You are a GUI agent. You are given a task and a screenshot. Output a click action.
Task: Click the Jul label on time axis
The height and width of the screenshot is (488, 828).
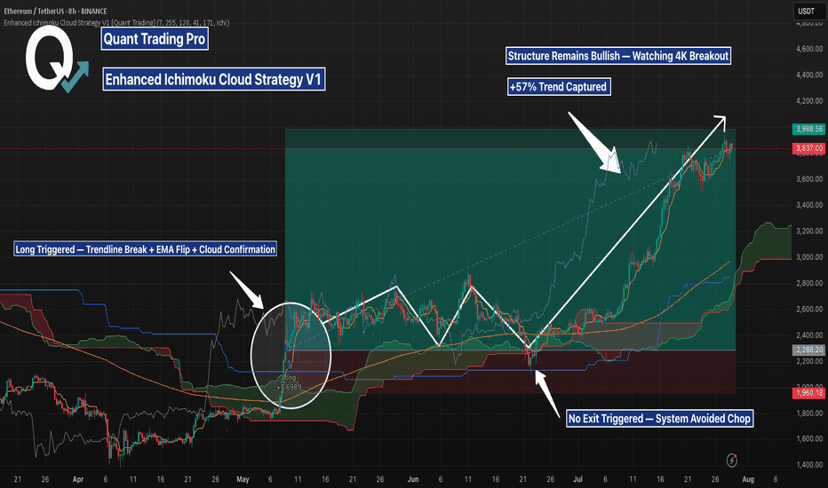coord(577,479)
